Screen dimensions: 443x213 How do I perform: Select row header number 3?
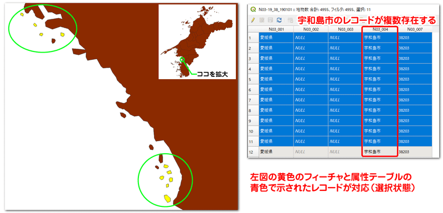[x=253, y=59]
